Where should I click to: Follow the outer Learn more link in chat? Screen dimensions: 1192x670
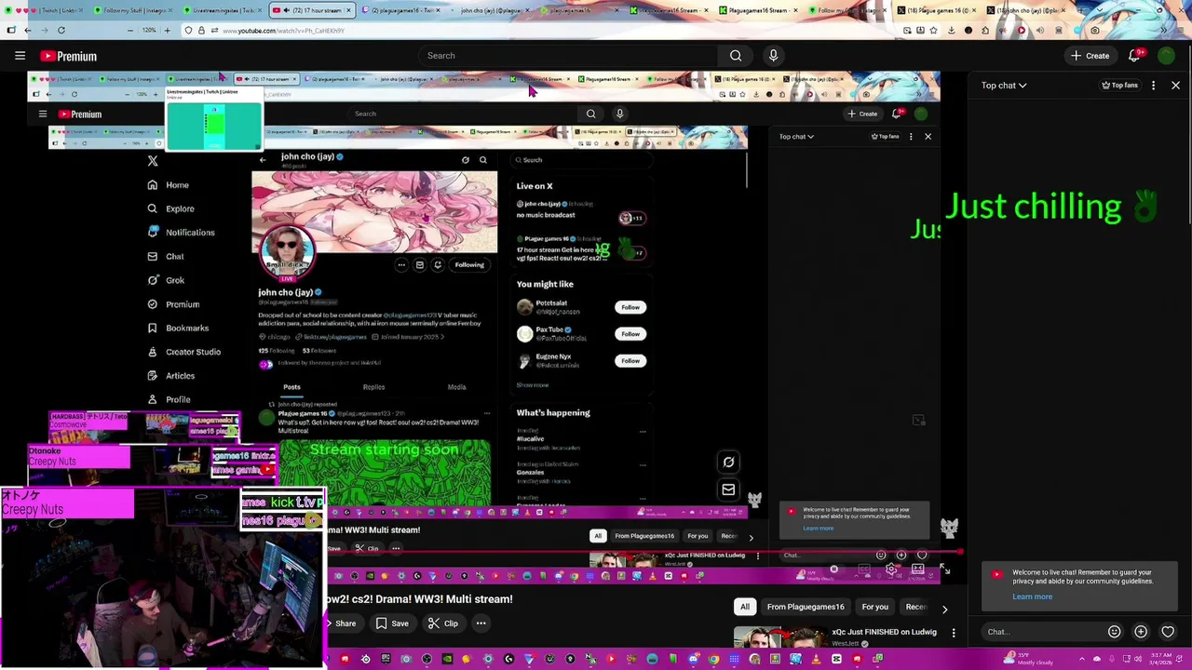pos(1032,596)
